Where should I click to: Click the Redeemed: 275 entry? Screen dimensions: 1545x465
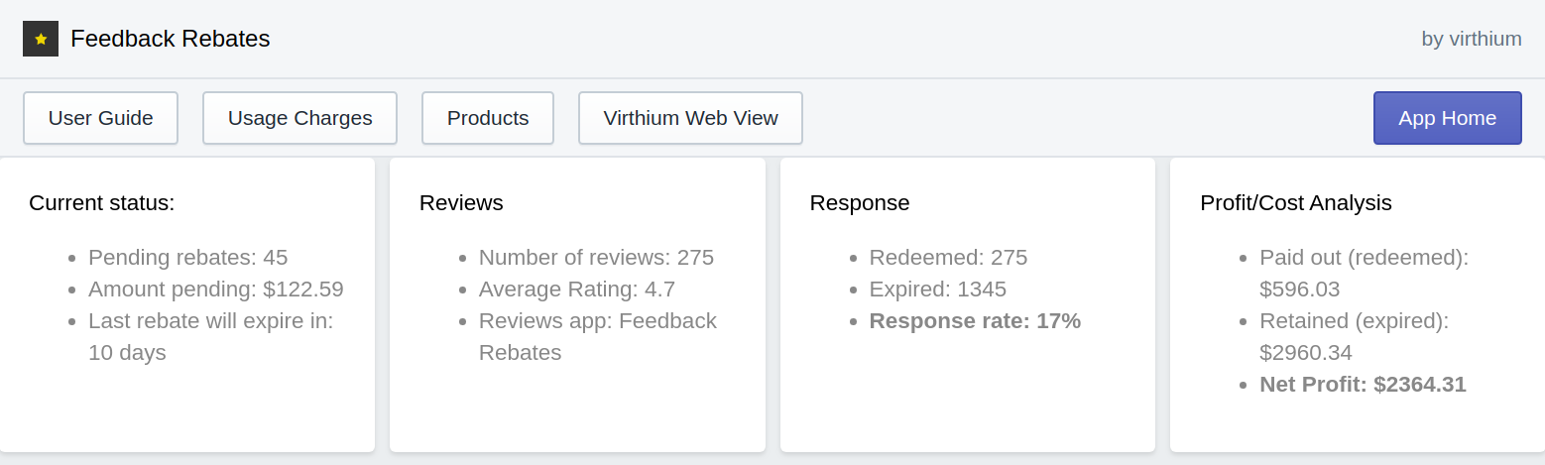[948, 258]
